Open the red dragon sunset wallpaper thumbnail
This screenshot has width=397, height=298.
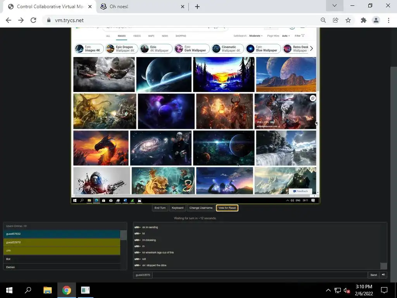tap(101, 148)
